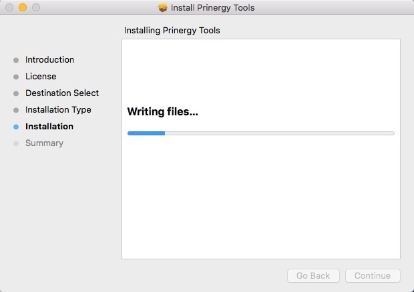414x292 pixels.
Task: Select the bold Installation step label
Action: pos(49,127)
